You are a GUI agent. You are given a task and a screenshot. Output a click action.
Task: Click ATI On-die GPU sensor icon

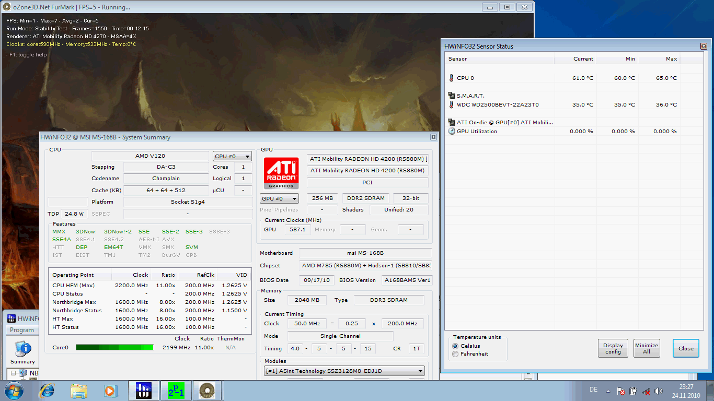coord(452,122)
